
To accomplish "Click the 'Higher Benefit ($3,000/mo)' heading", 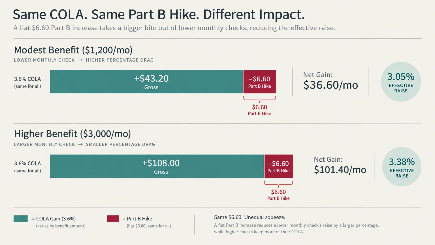I will pyautogui.click(x=72, y=134).
